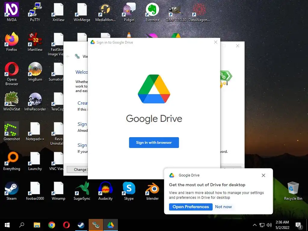
Task: Close the Google Drive notification popup
Action: click(263, 175)
